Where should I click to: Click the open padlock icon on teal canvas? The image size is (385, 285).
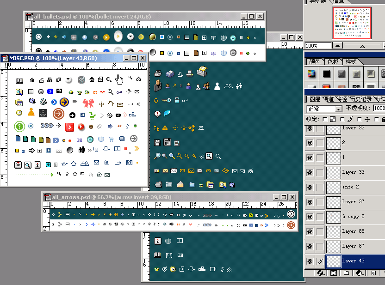(177, 99)
